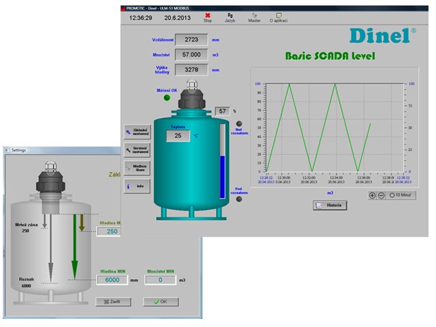Click the Dinel logo
Image resolution: width=436 pixels, height=327 pixels.
pos(383,35)
